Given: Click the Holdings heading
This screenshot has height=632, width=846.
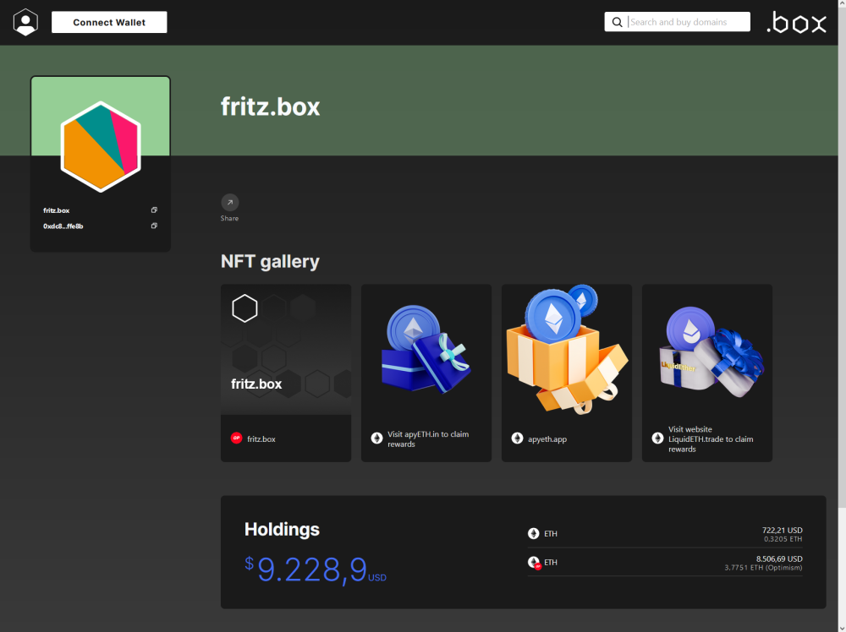Looking at the screenshot, I should point(282,529).
